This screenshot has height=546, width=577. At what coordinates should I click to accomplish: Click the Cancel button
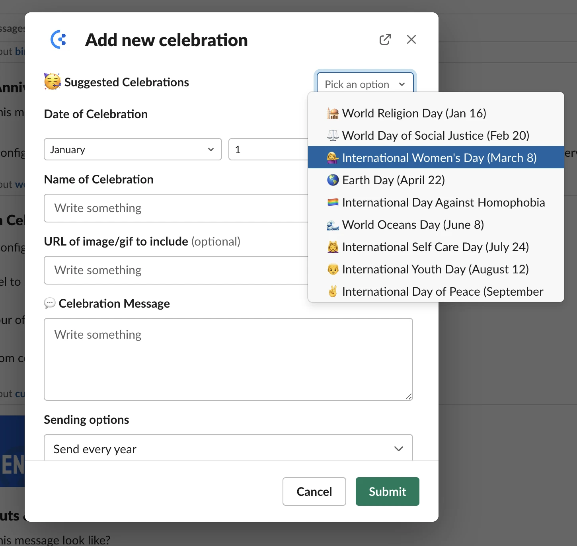[314, 491]
